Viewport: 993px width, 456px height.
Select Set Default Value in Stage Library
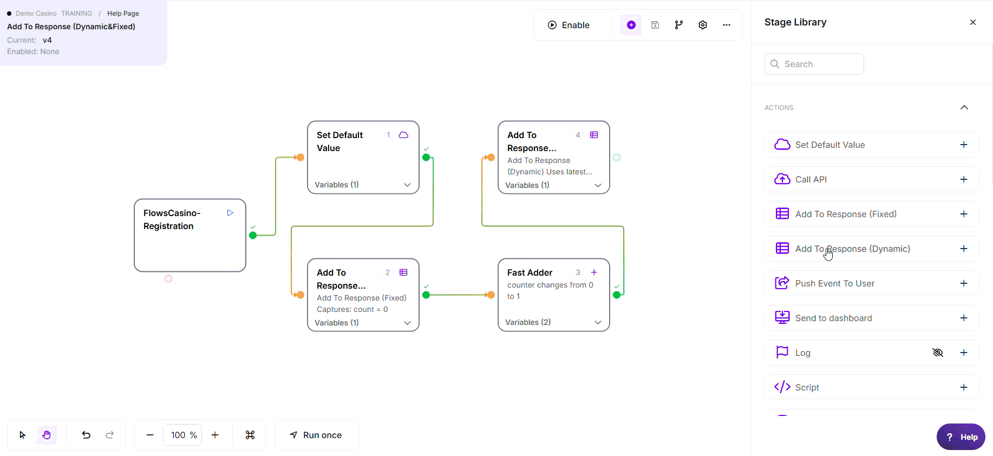click(x=871, y=145)
